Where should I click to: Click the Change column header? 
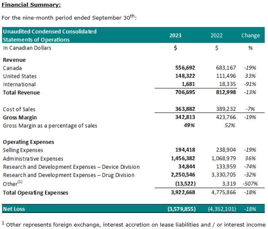coord(250,36)
